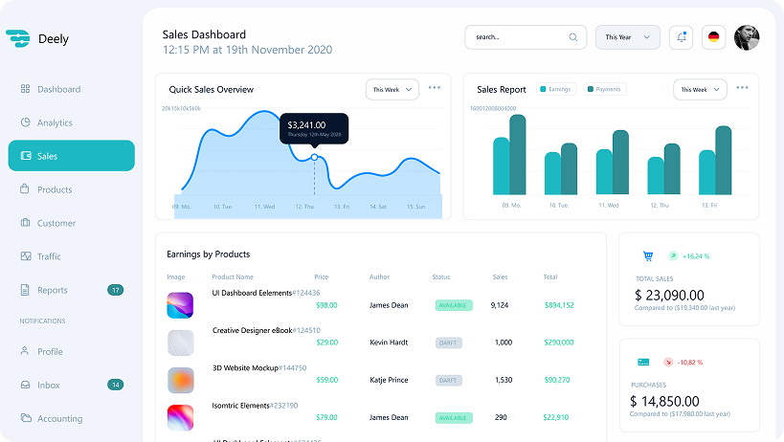Click the red downward trend arrow icon

pyautogui.click(x=668, y=362)
